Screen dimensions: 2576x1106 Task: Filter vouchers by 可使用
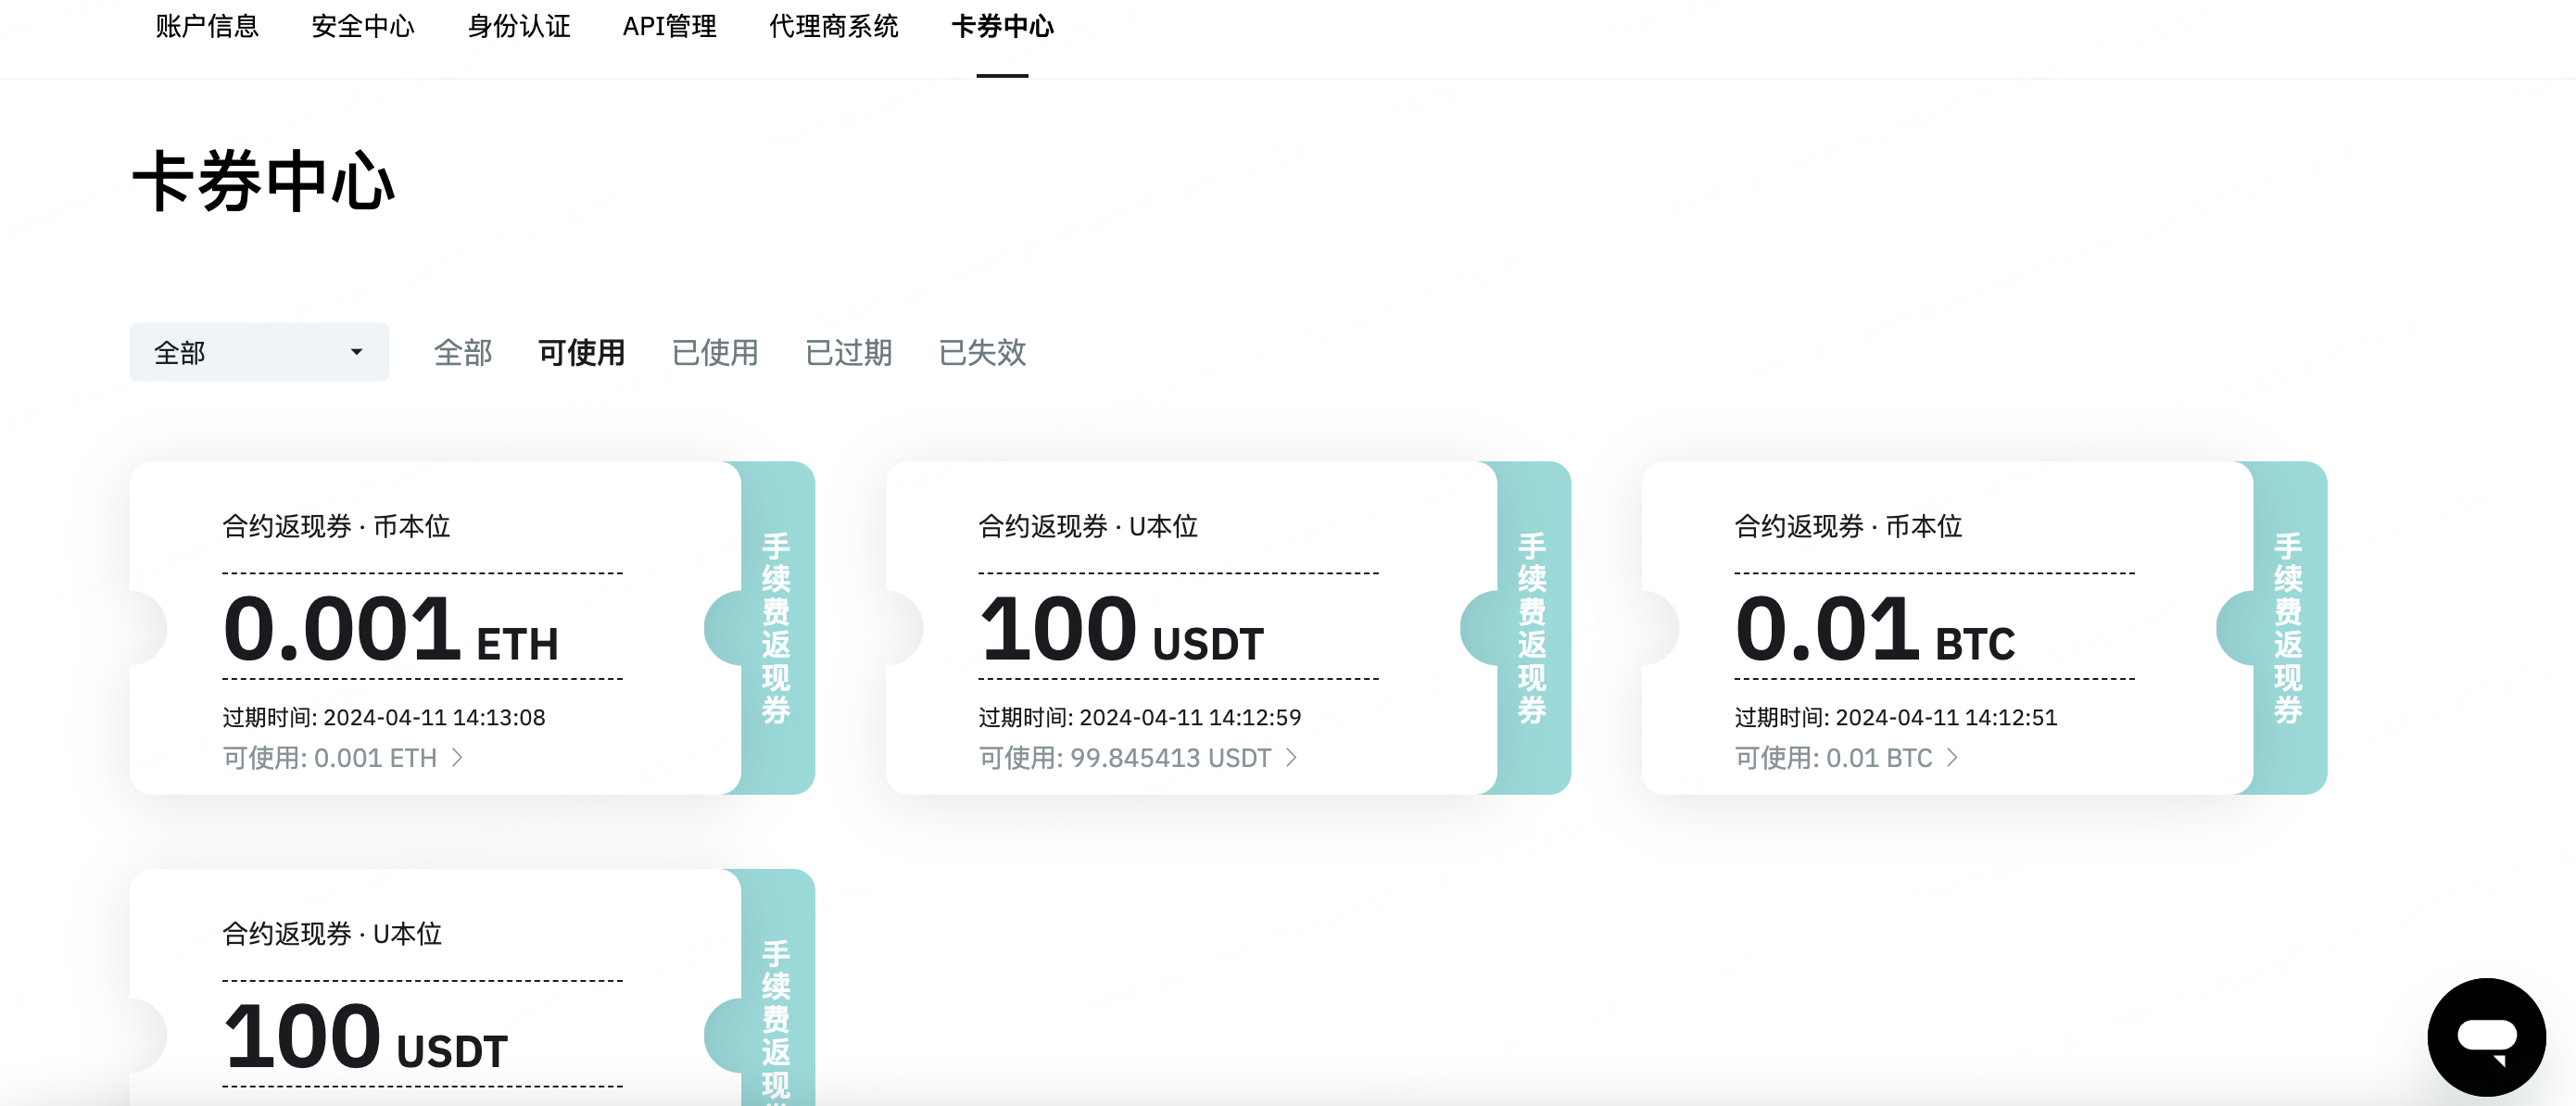582,352
